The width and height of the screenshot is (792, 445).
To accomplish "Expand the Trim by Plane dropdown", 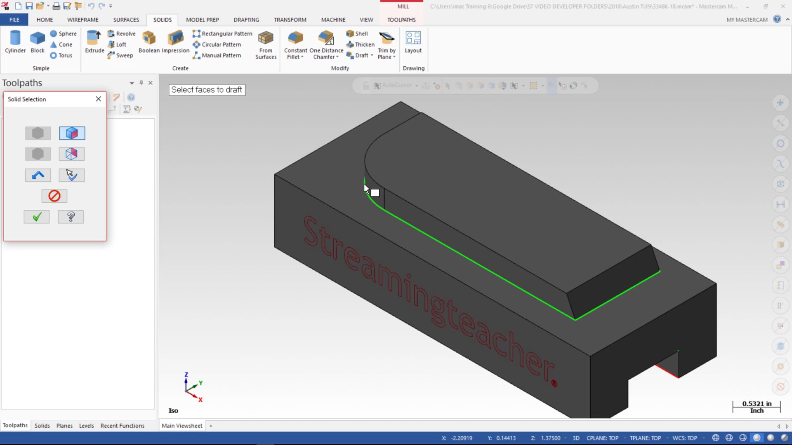I will (x=394, y=57).
